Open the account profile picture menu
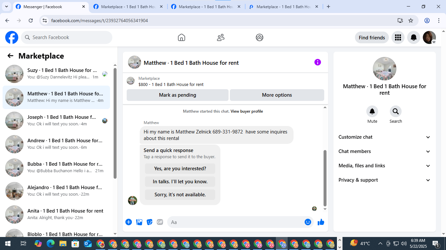The width and height of the screenshot is (446, 250). (x=429, y=37)
